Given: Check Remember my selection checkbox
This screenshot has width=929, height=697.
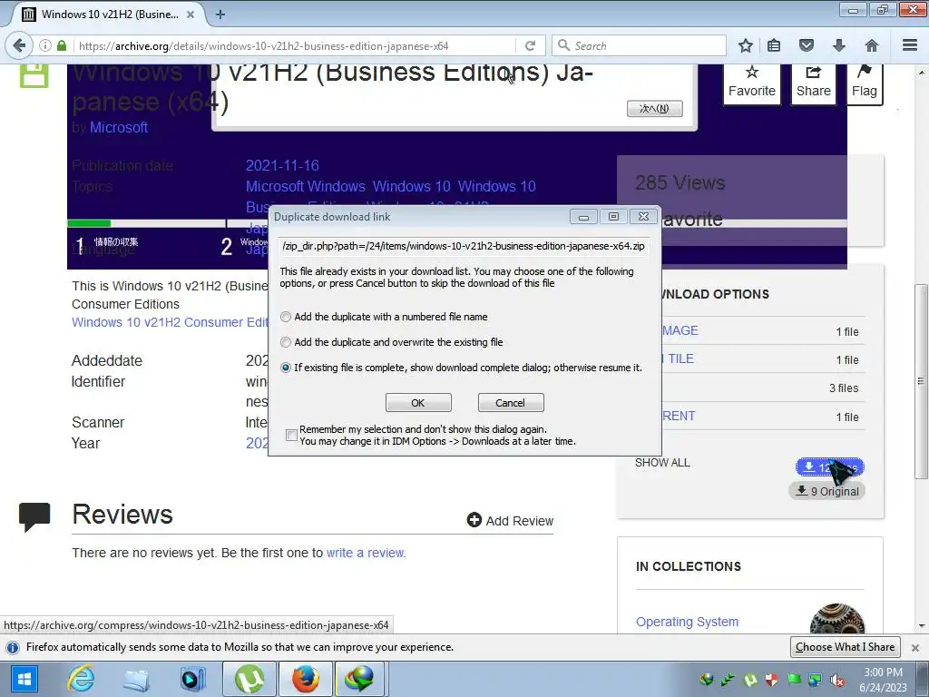Looking at the screenshot, I should pos(291,436).
